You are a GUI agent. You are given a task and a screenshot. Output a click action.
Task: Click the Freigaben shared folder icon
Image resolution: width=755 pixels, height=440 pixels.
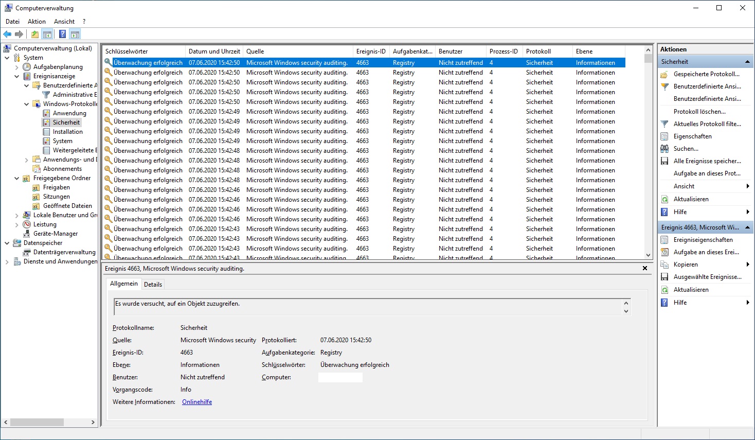(x=37, y=187)
